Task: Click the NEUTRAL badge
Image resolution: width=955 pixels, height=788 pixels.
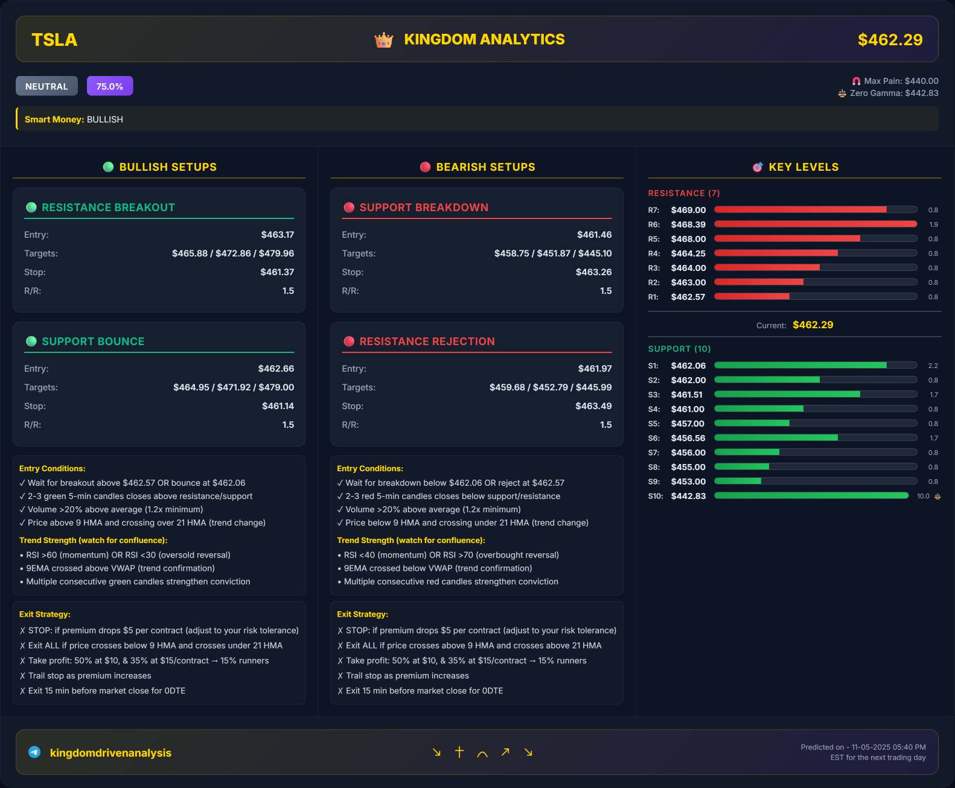Action: click(x=46, y=86)
